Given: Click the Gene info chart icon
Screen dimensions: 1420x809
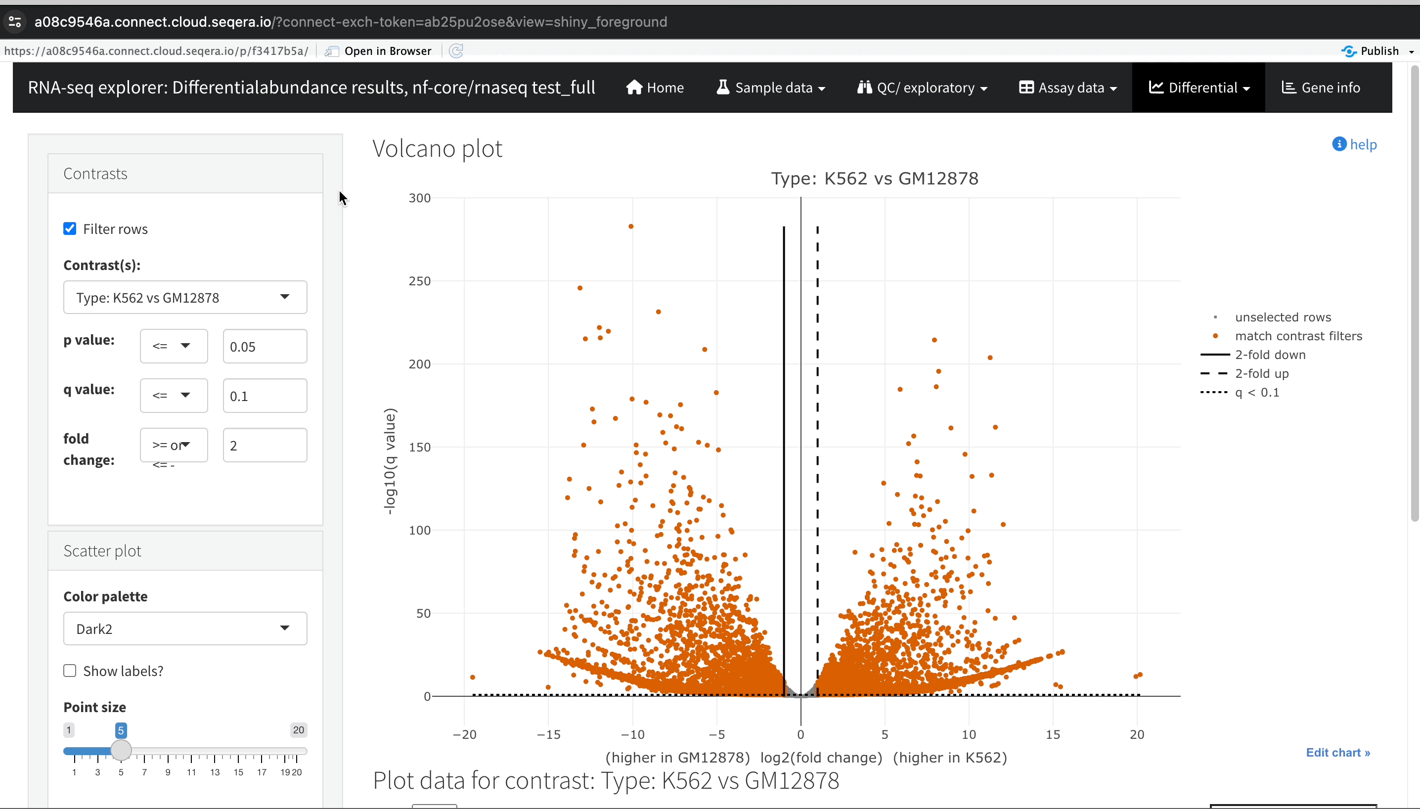Looking at the screenshot, I should click(x=1288, y=87).
